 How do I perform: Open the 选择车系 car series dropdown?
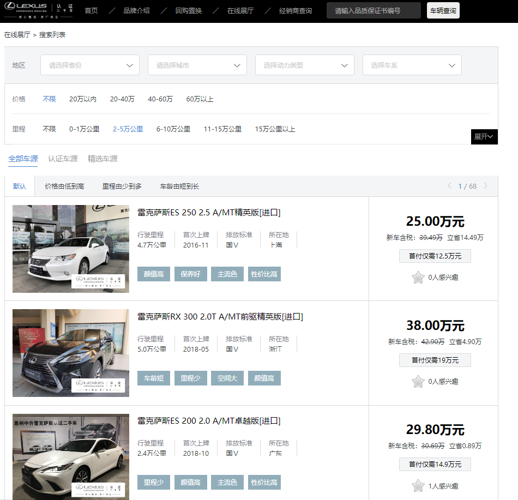pyautogui.click(x=412, y=65)
